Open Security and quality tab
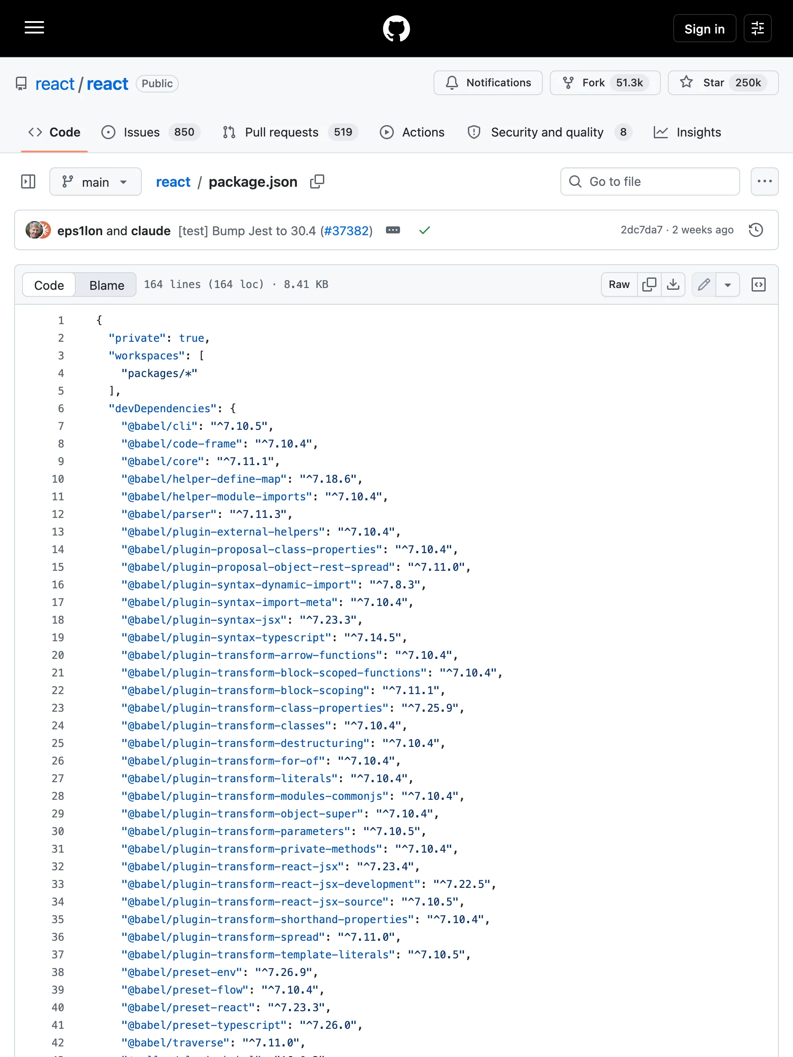 (549, 133)
